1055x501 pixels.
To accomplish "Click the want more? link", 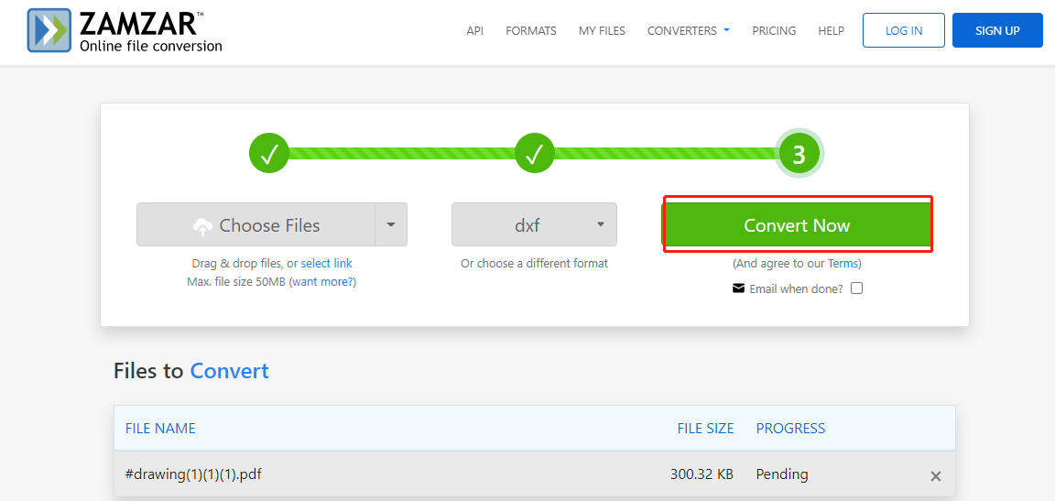I will (322, 282).
